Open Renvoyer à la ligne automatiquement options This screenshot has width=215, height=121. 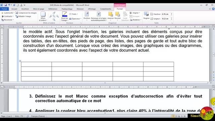point(98,16)
